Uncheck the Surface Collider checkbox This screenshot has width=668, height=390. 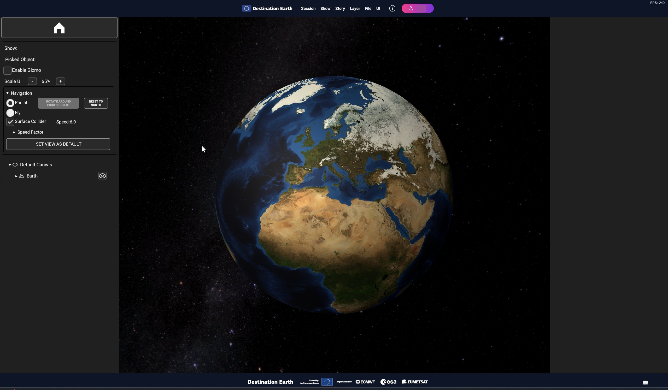10,122
